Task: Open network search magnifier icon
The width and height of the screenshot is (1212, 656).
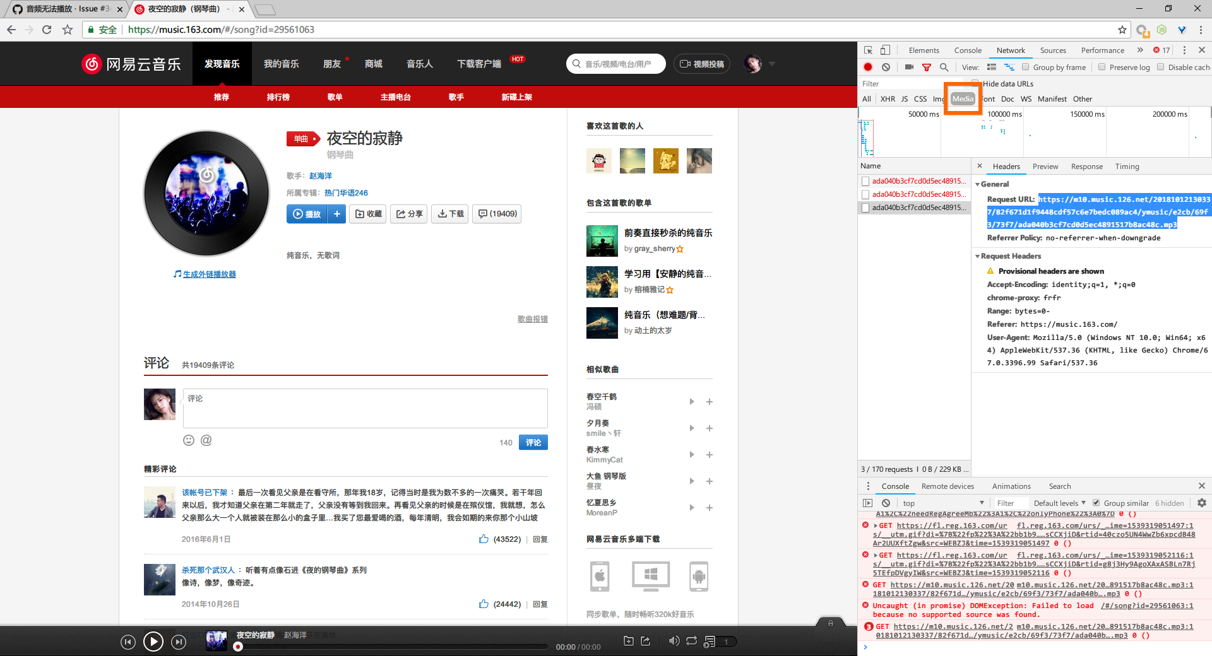Action: coord(944,67)
